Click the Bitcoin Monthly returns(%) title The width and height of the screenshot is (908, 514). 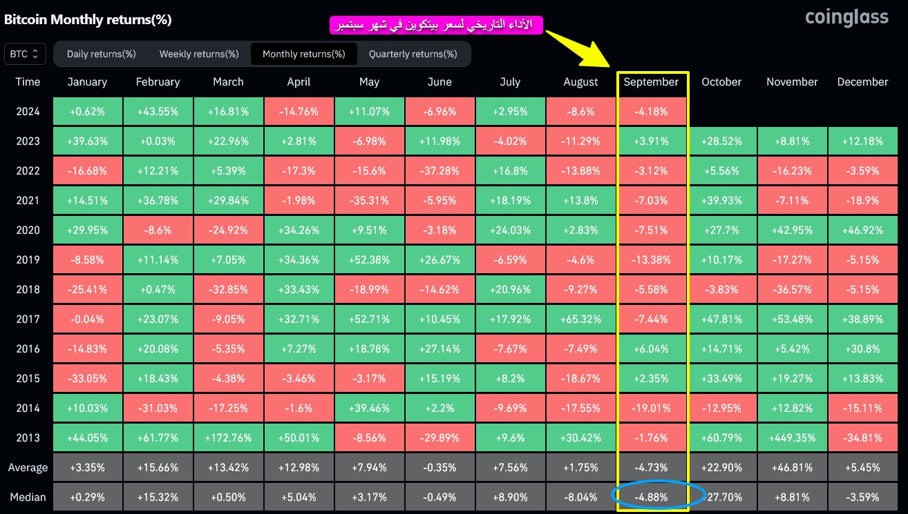88,19
